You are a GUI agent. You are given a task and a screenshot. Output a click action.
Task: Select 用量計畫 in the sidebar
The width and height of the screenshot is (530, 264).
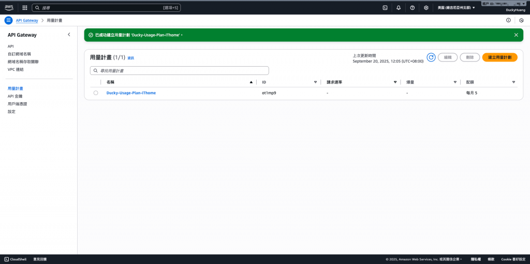[x=15, y=88]
